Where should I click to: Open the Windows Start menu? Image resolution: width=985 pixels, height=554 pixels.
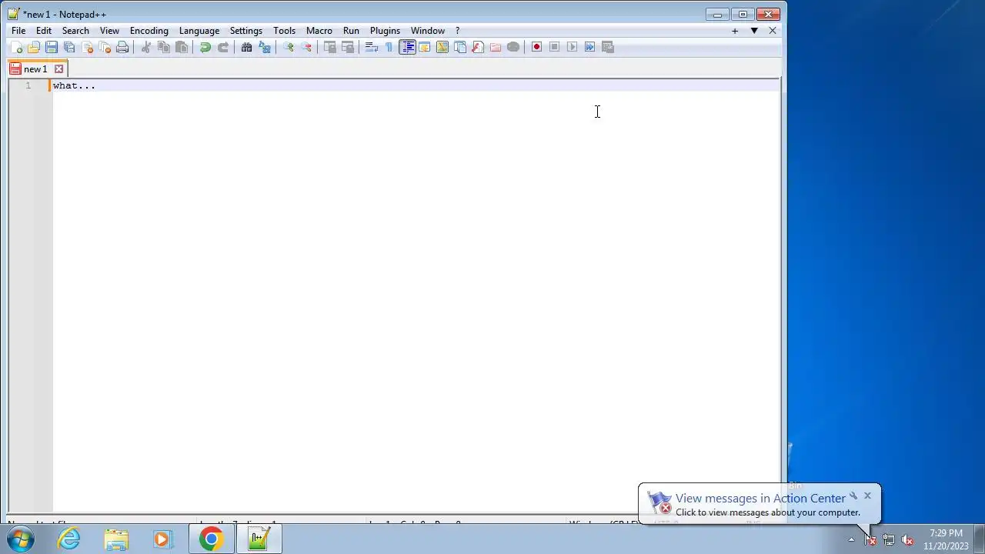click(x=21, y=539)
